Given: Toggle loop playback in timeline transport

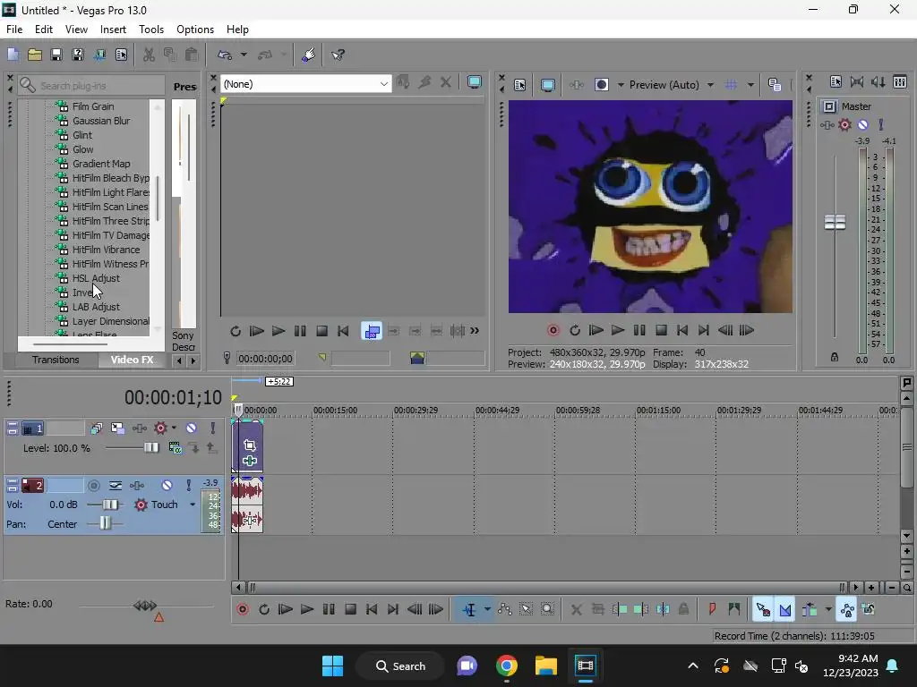Looking at the screenshot, I should (264, 609).
